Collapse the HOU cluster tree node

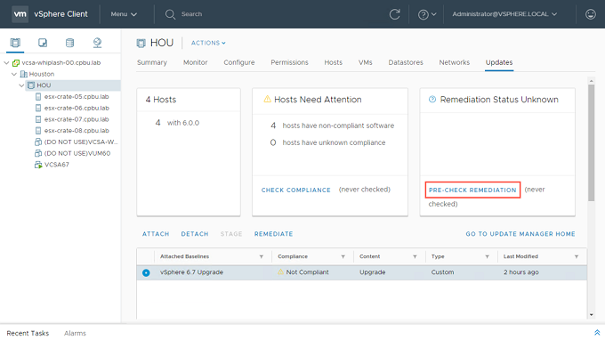click(21, 85)
